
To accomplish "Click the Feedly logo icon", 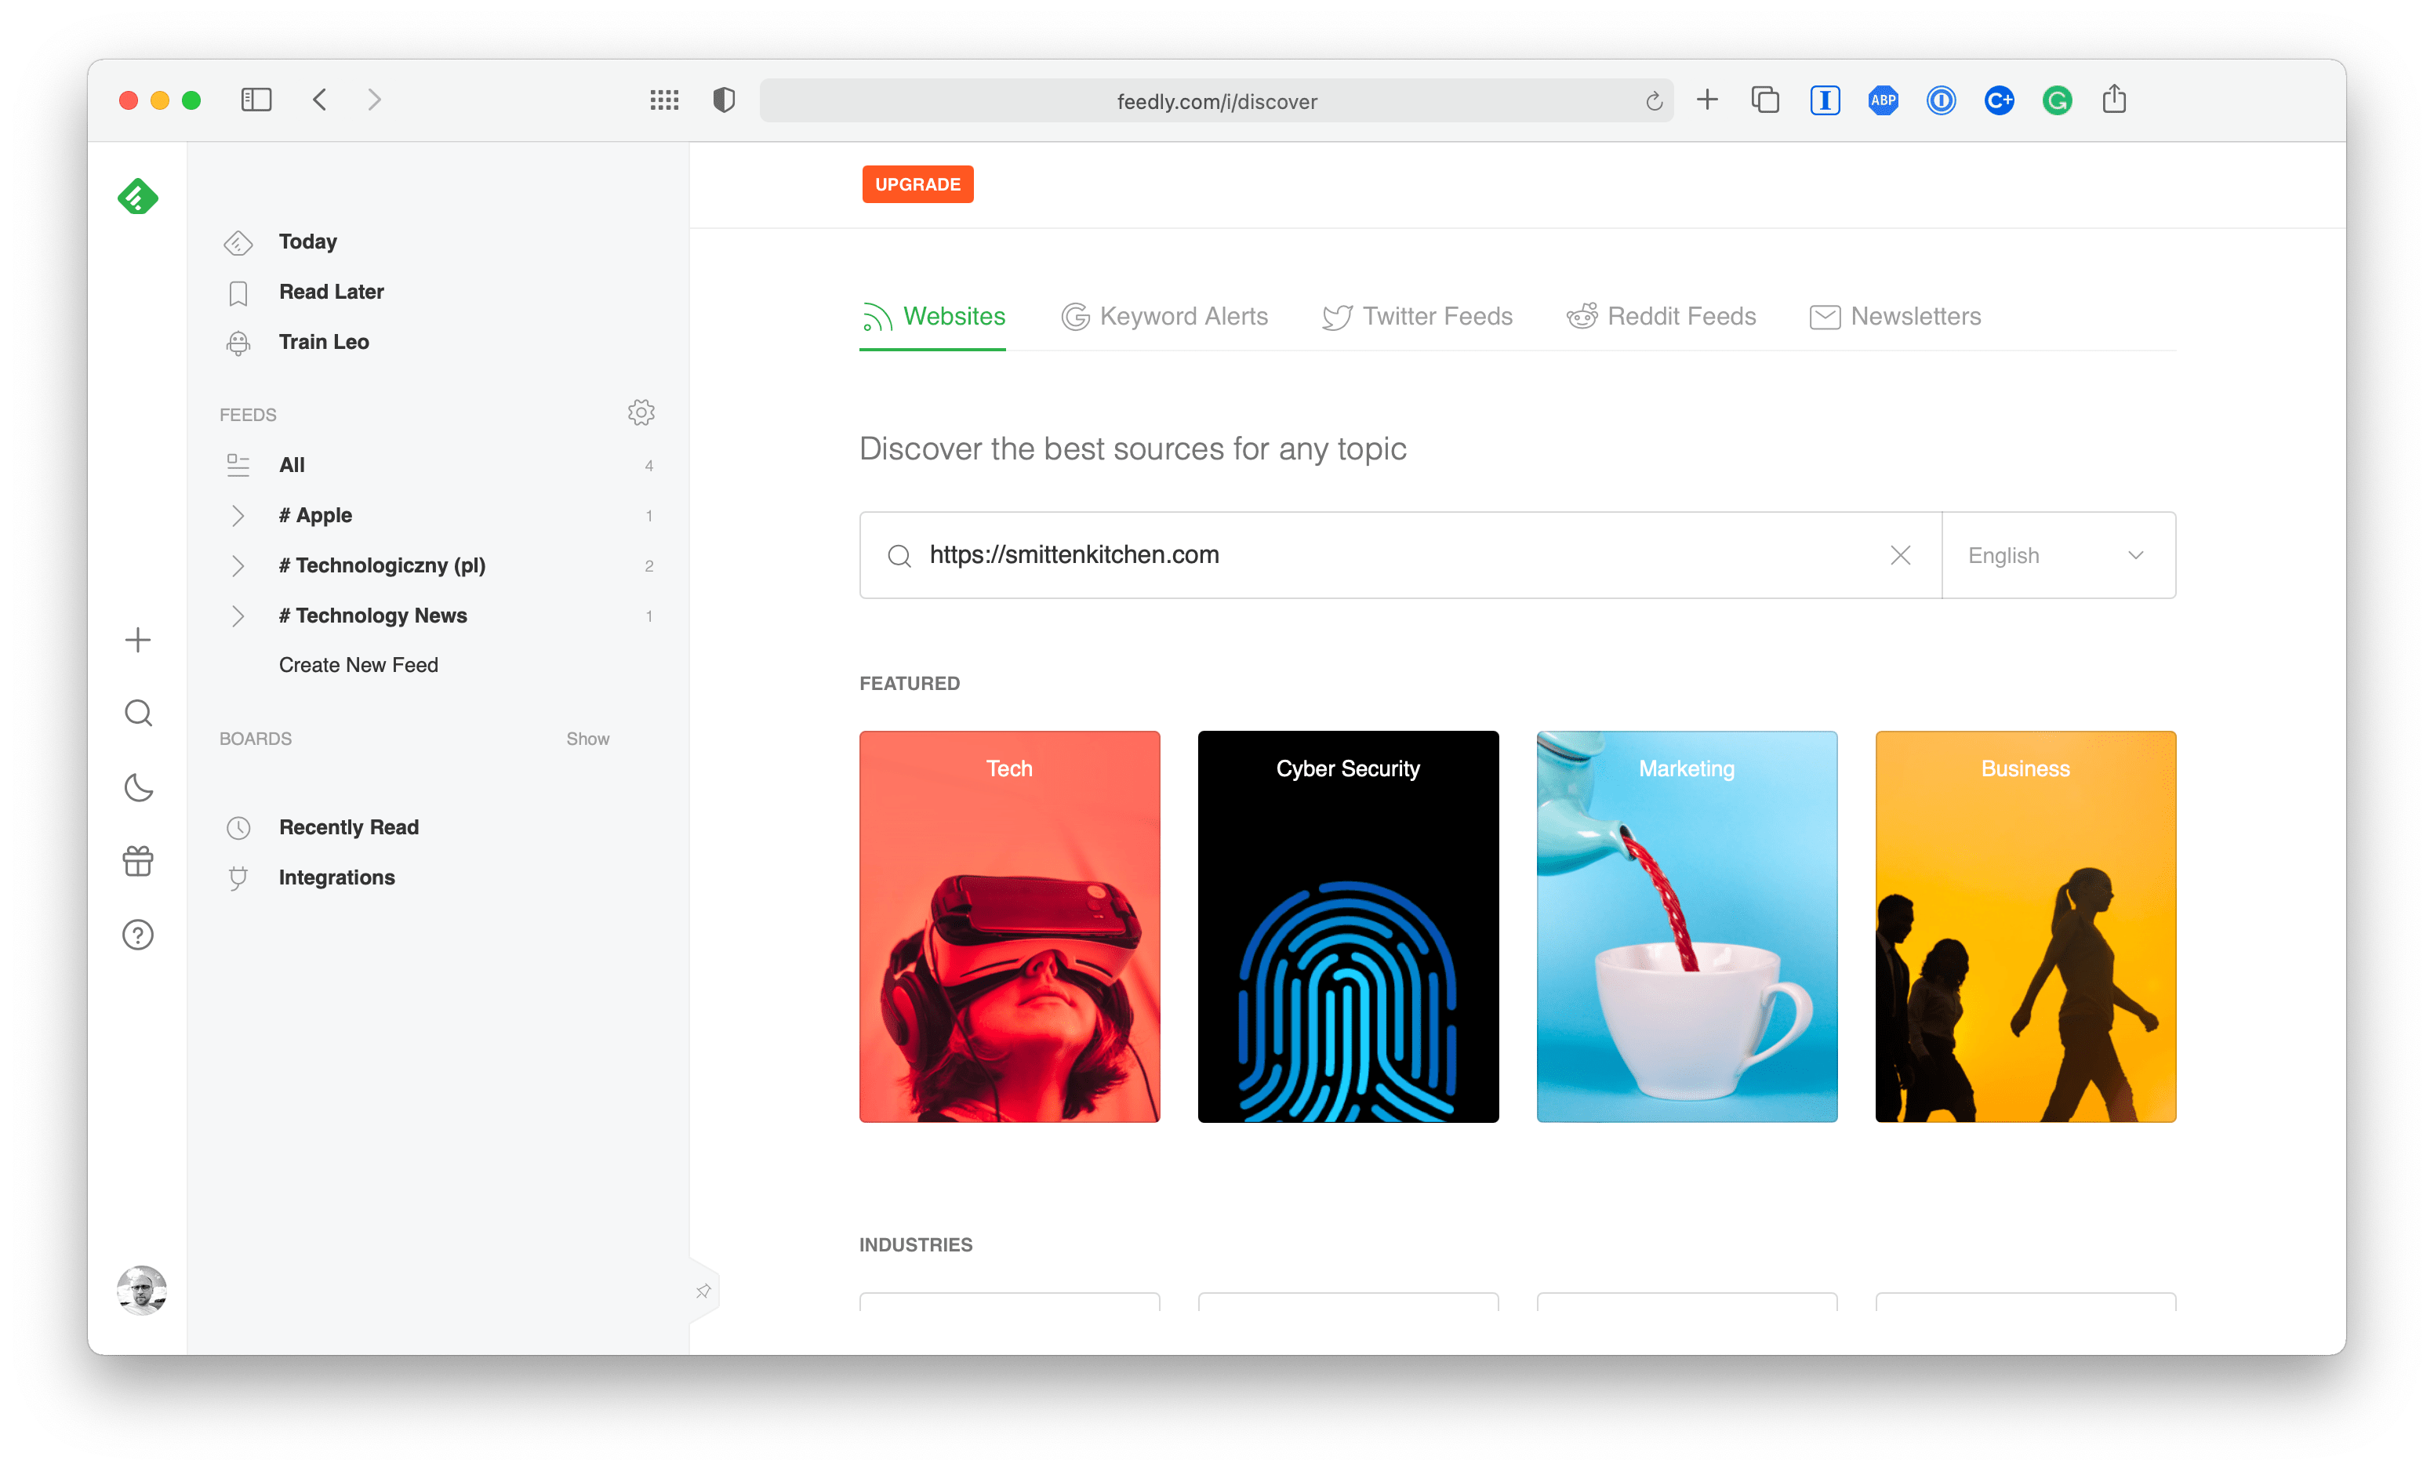I will coord(137,197).
